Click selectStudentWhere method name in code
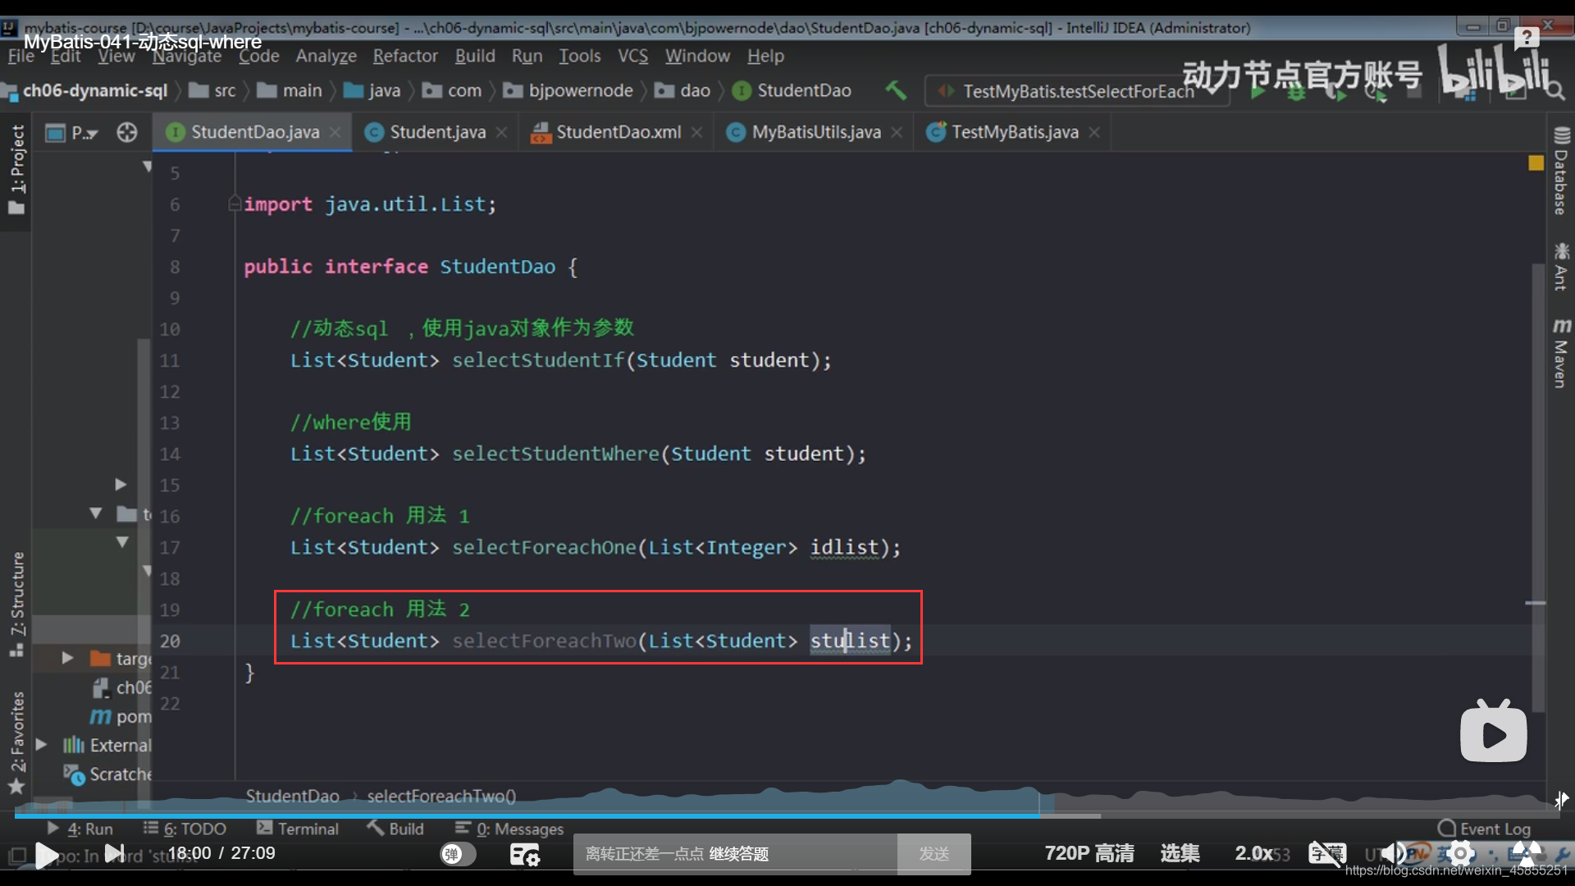1575x886 pixels. point(555,454)
